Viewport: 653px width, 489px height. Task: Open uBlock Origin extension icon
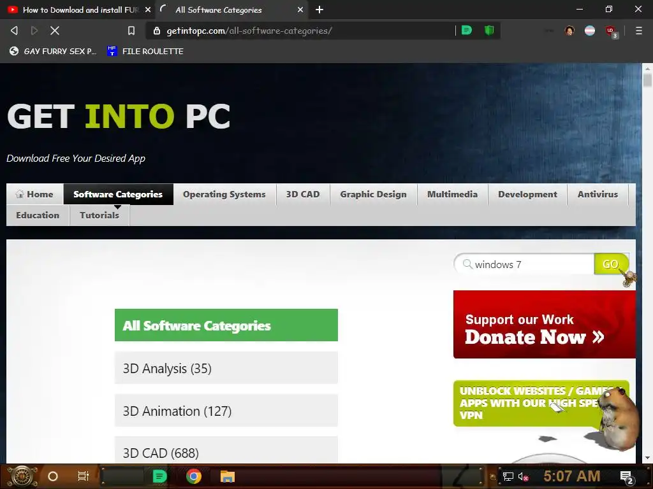tap(611, 31)
